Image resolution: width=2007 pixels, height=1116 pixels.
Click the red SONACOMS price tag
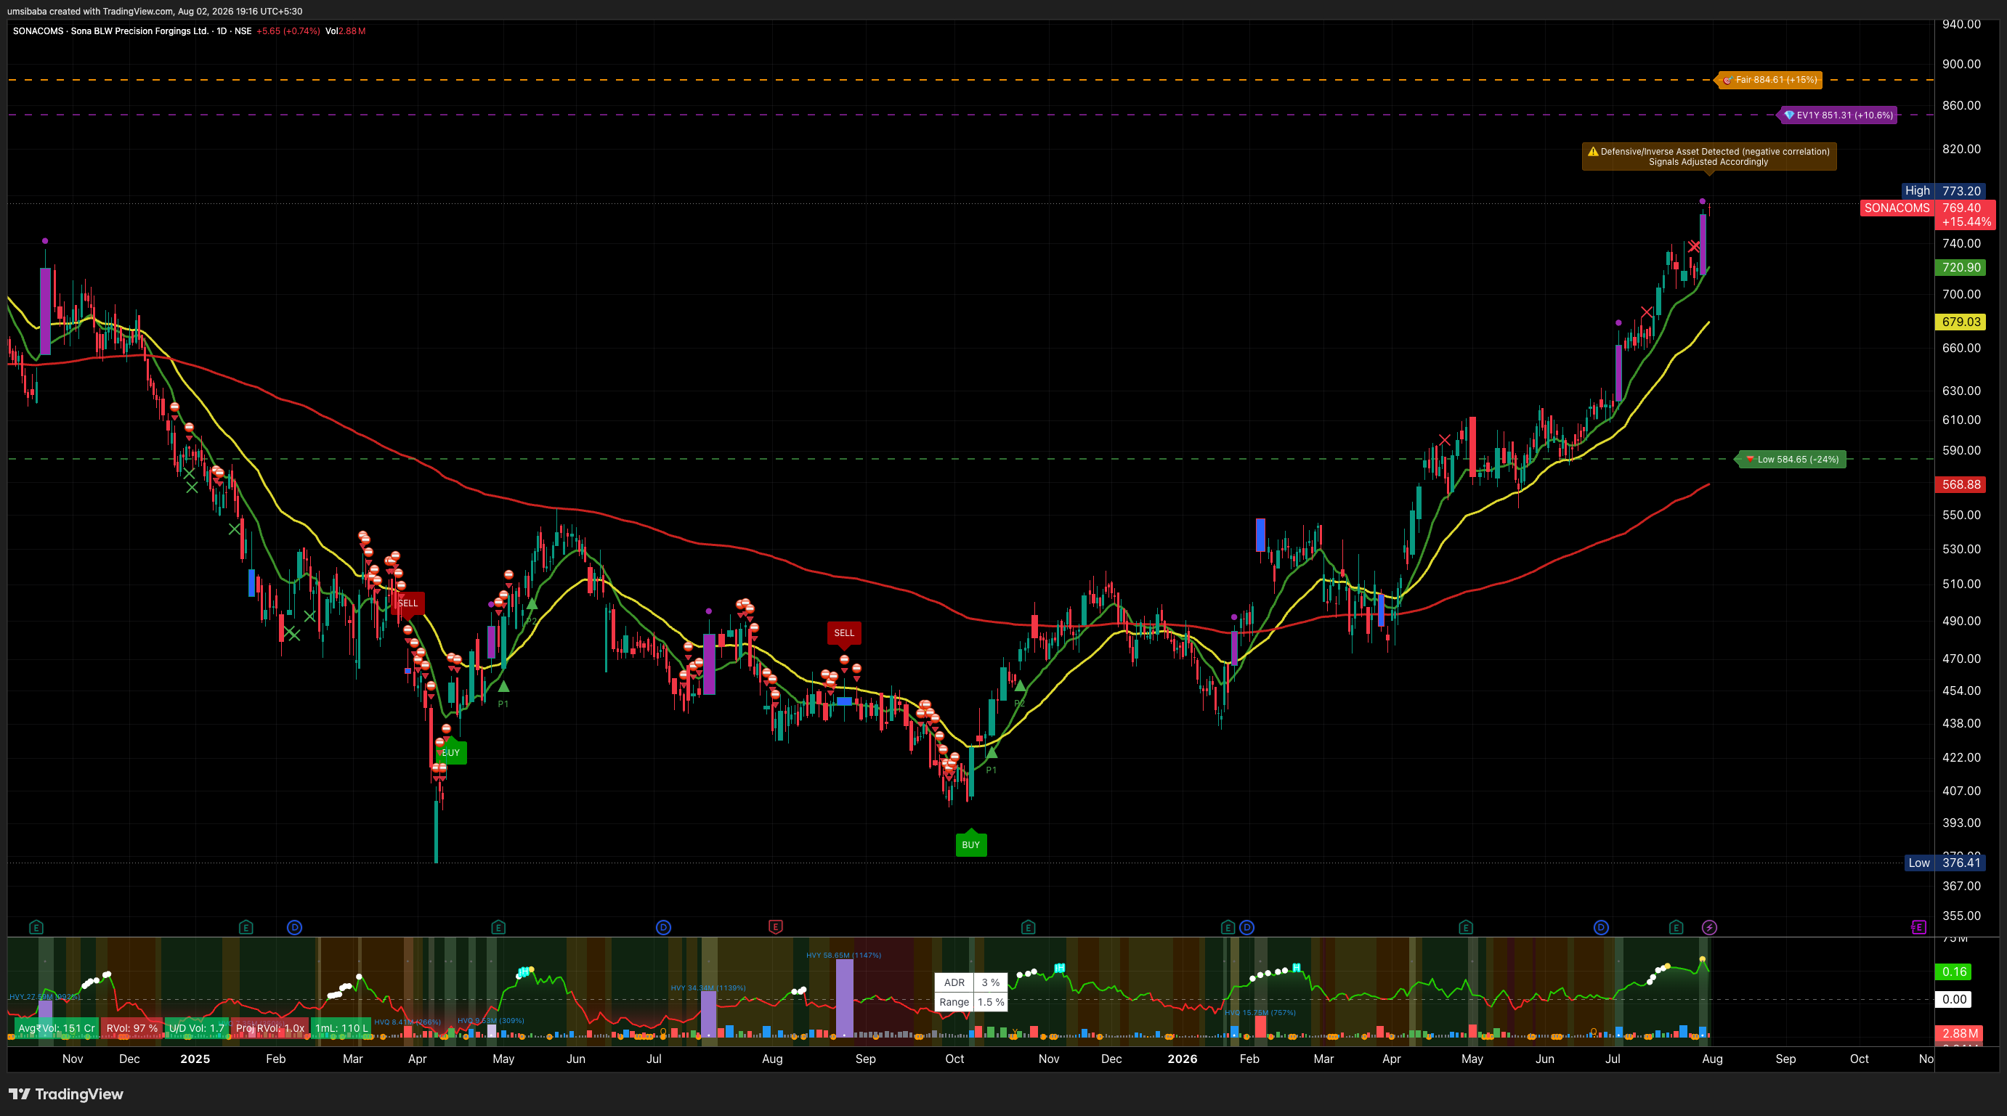1897,208
